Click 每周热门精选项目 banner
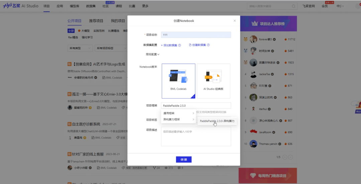 point(268,176)
